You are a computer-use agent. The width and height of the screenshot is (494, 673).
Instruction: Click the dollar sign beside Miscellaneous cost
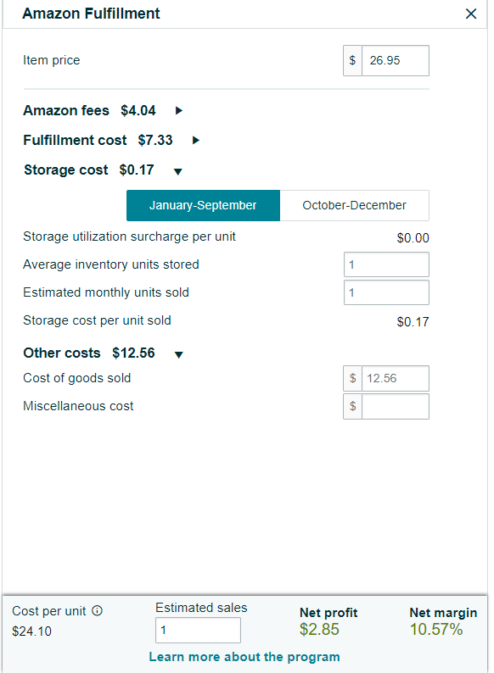pyautogui.click(x=352, y=407)
